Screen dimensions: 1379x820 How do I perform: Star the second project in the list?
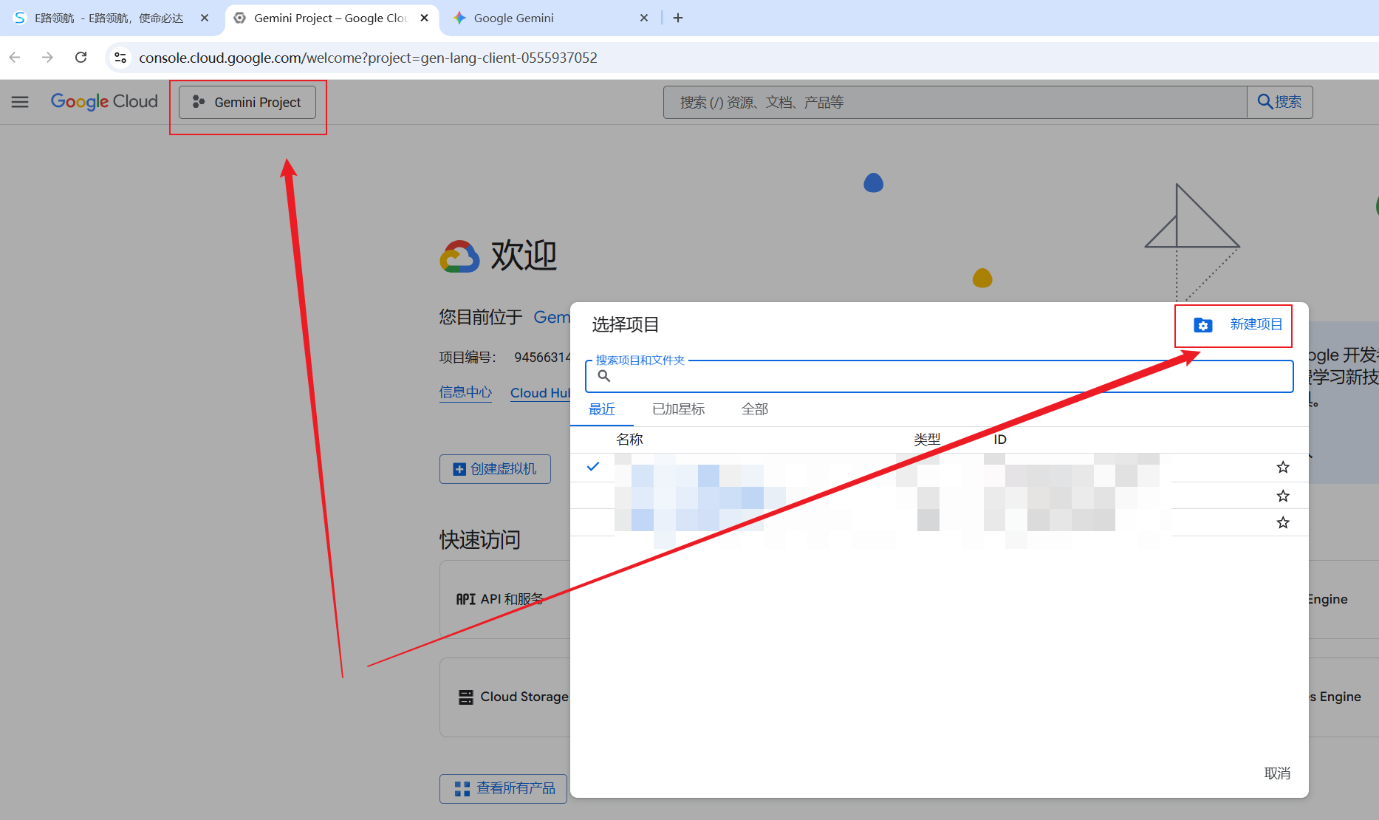1283,496
